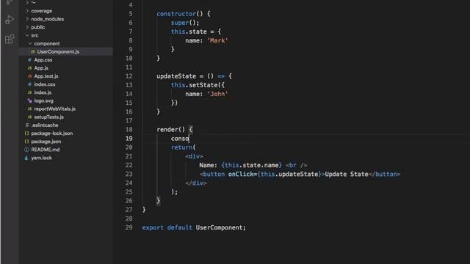
Task: Expand the node_modules folder
Action: coord(47,19)
